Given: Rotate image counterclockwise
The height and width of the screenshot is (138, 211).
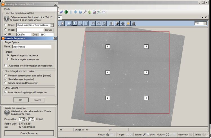Looking at the screenshot, I should pyautogui.click(x=93, y=24).
